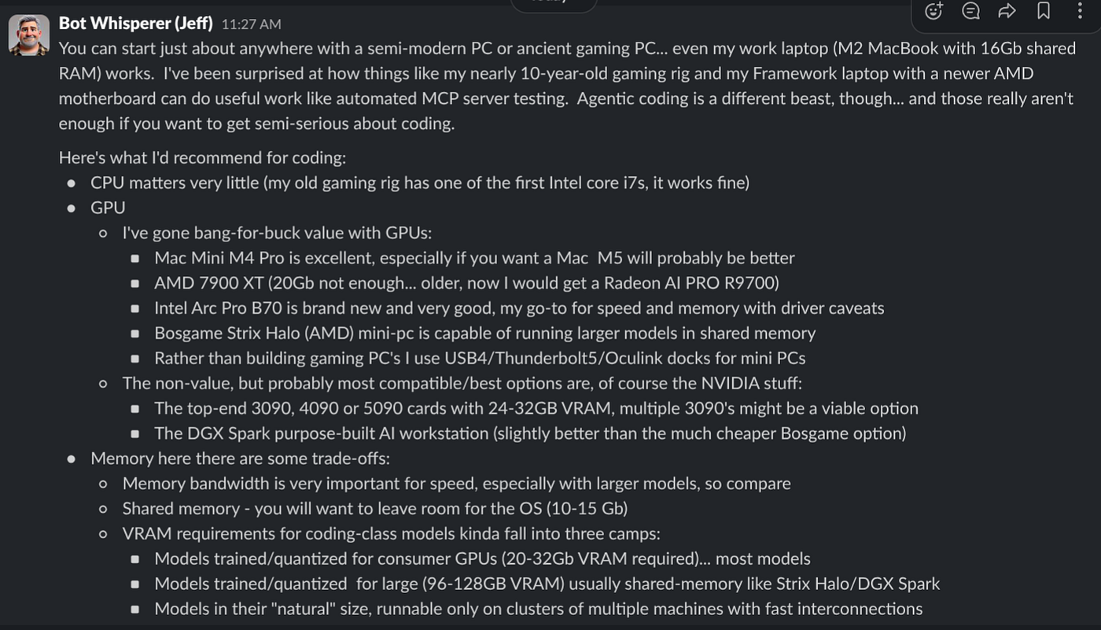1101x630 pixels.
Task: Click the AMD 7900 XT bullet text
Action: [x=466, y=283]
